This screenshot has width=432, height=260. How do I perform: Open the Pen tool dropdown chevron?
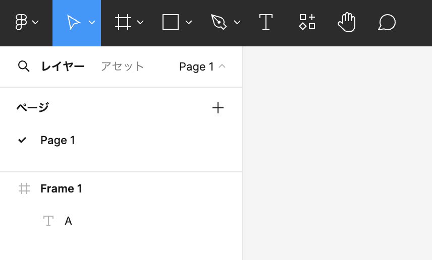(237, 22)
